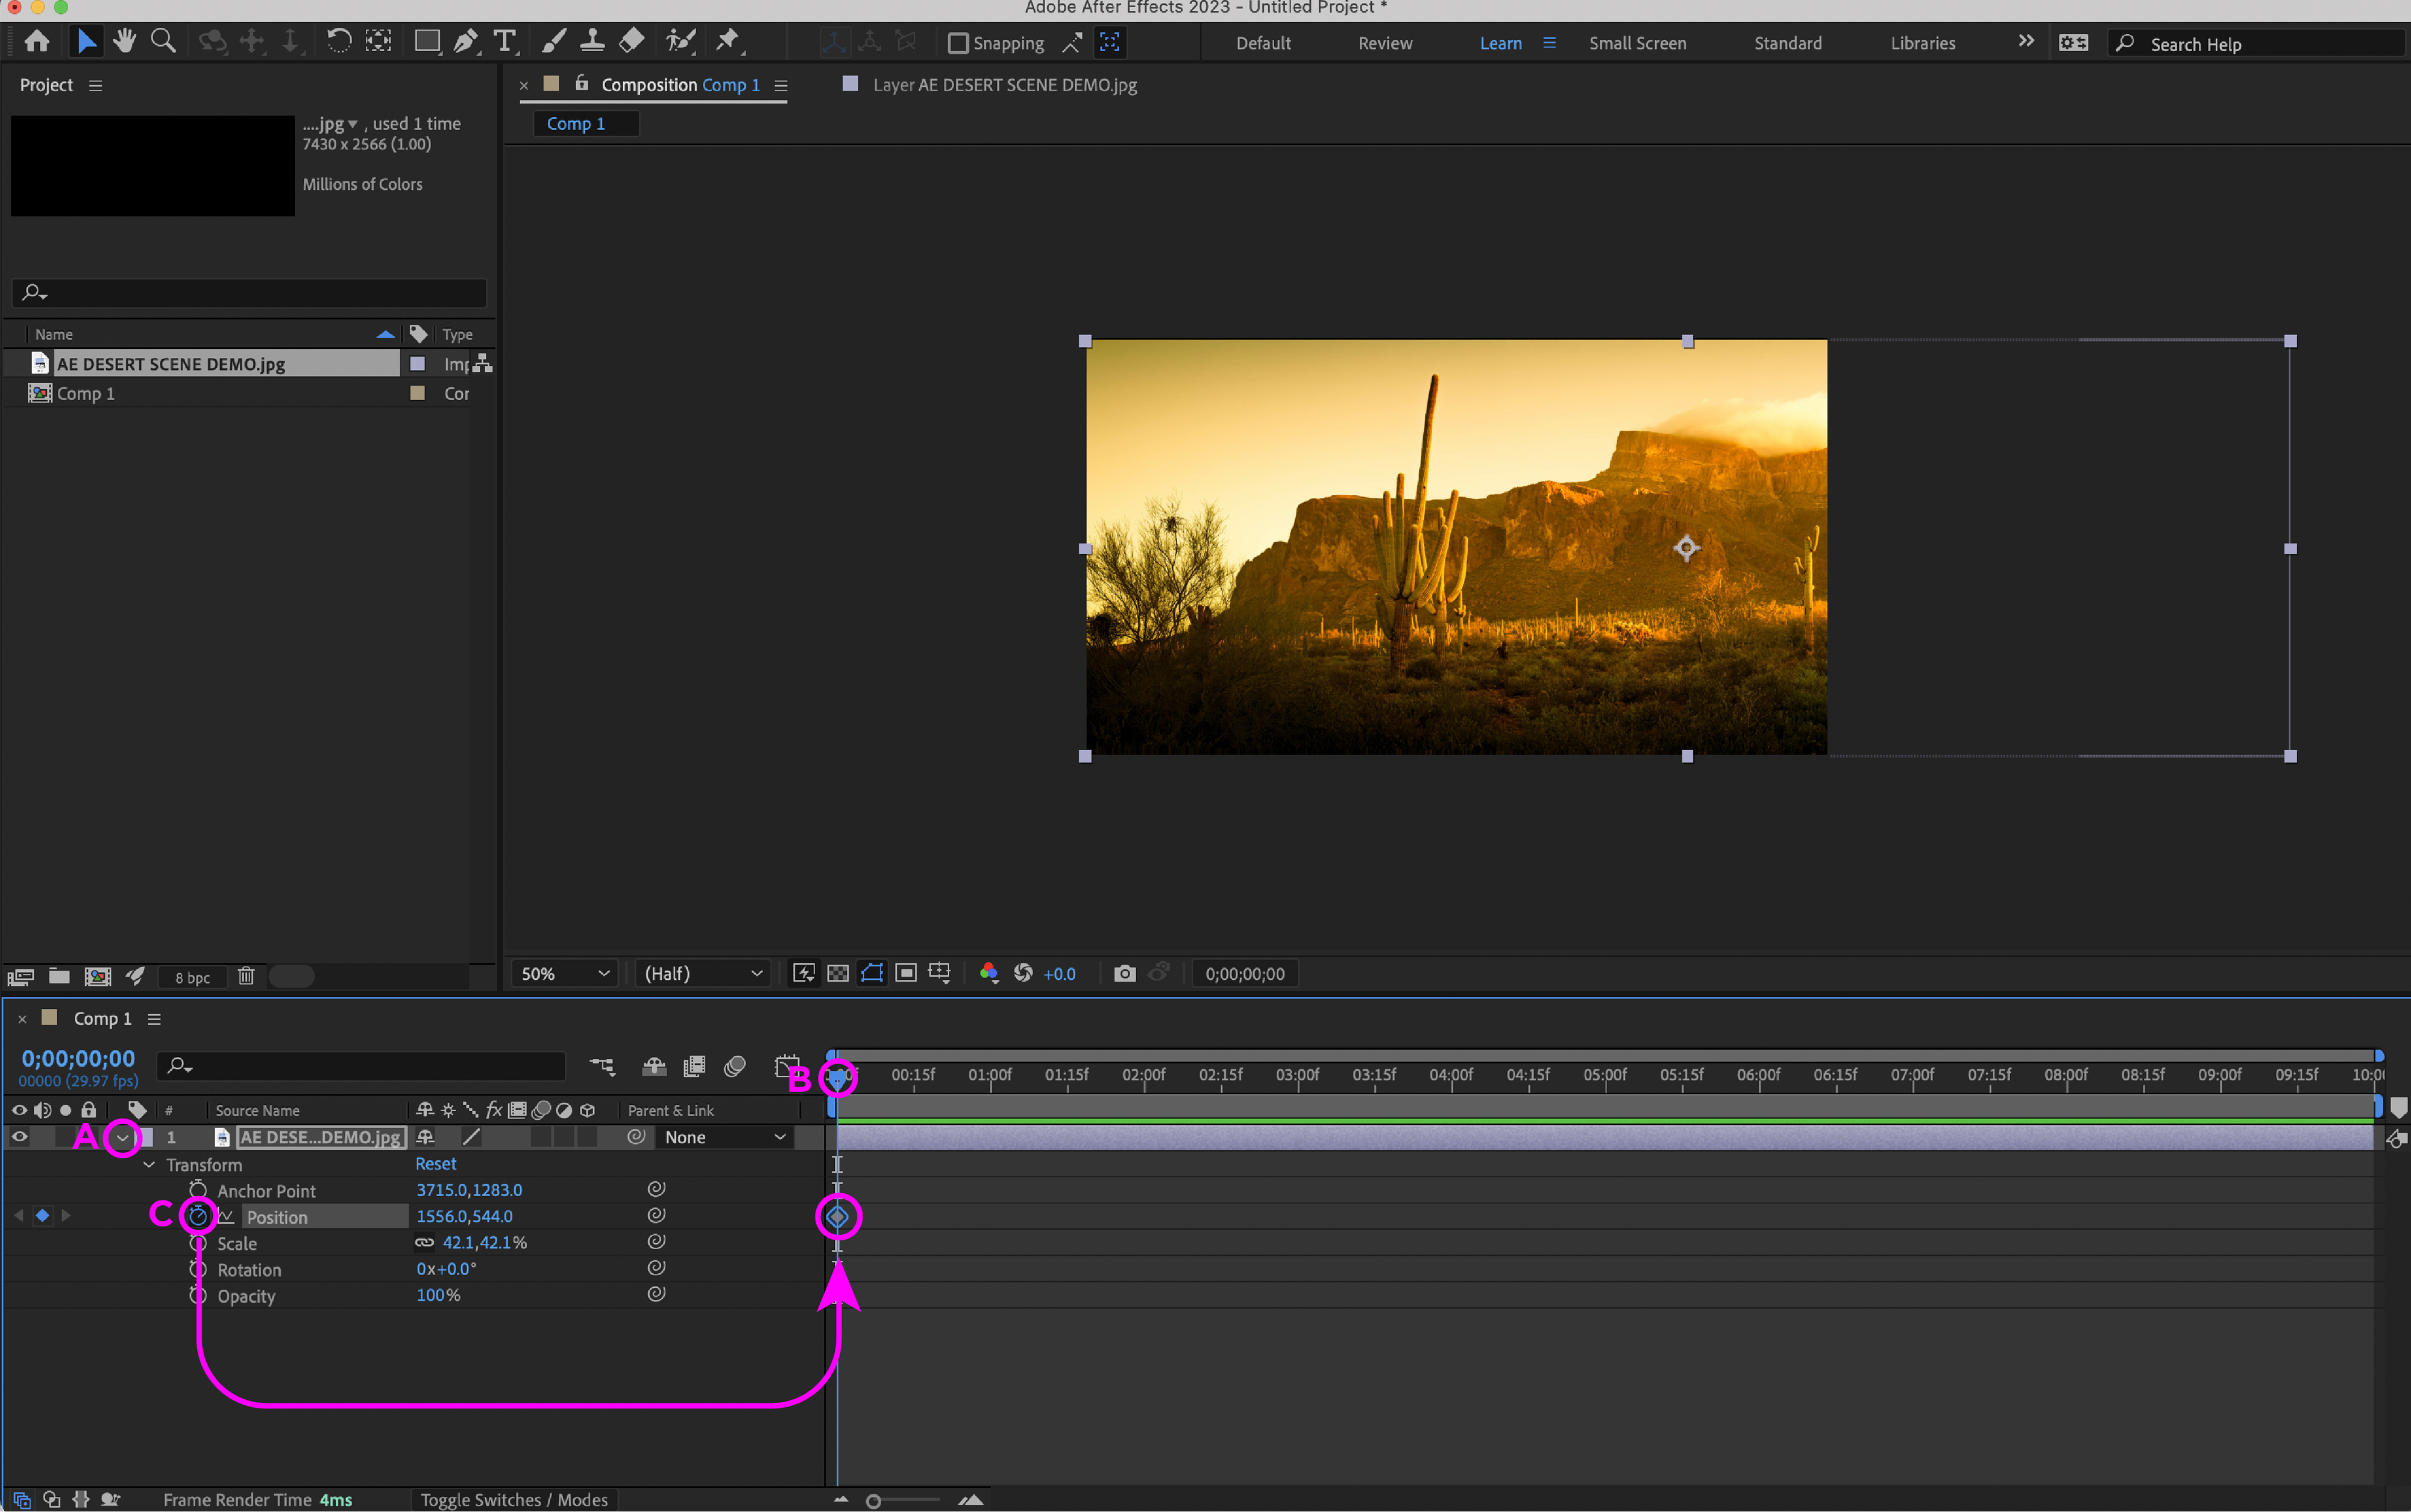Collapse the Transform property group
Viewport: 2411px width, 1512px height.
click(x=149, y=1165)
